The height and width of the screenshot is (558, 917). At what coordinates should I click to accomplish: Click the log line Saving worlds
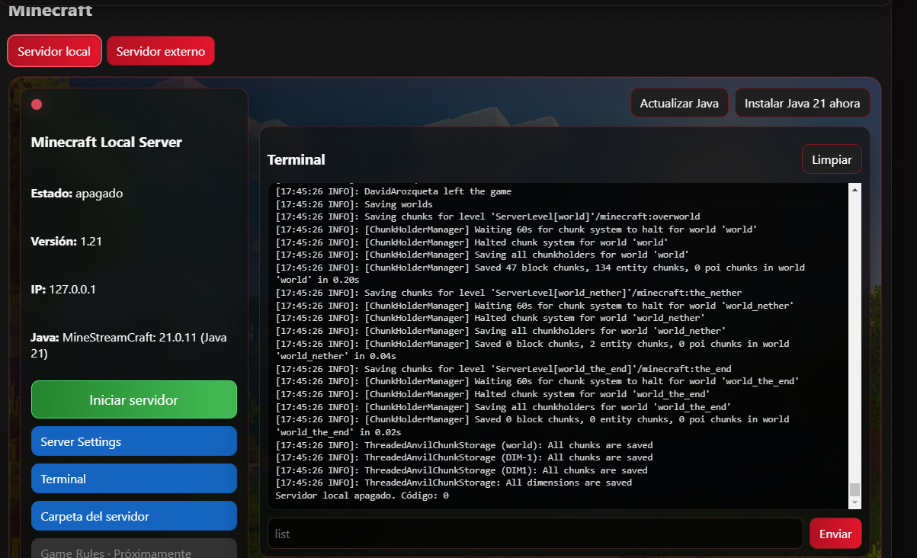pos(354,204)
